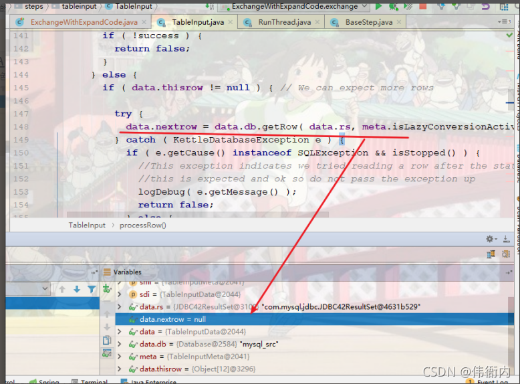The width and height of the screenshot is (520, 384).
Task: Close the BaseStep.java tab
Action: (399, 22)
